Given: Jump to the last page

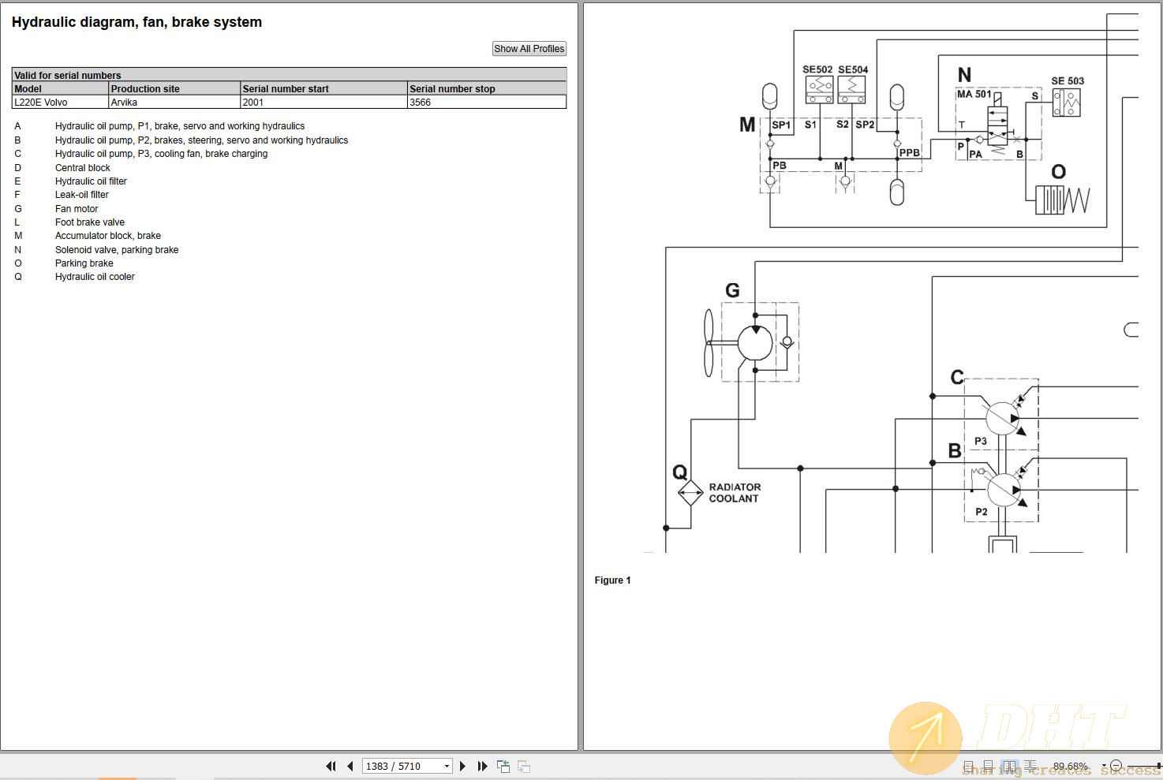Looking at the screenshot, I should (482, 766).
